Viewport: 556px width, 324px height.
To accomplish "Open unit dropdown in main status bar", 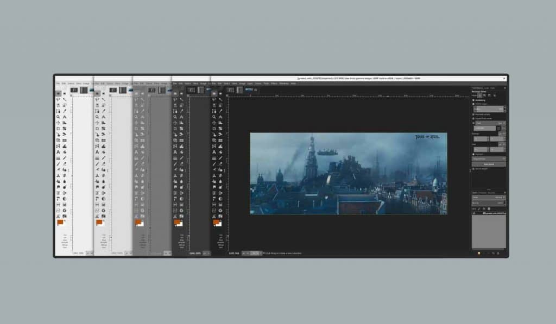I will click(245, 253).
